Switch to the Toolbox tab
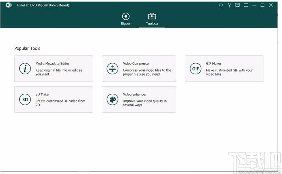The height and width of the screenshot is (174, 282). (x=152, y=19)
